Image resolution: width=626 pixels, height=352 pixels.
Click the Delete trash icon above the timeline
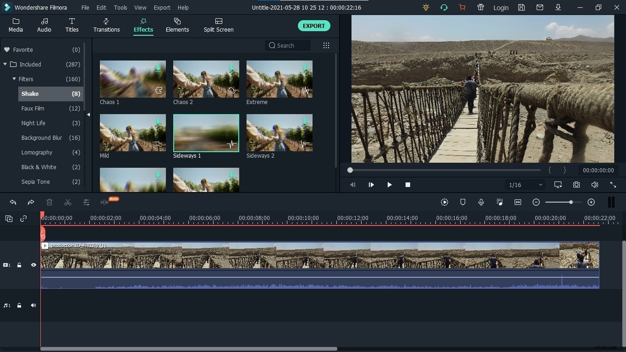point(49,203)
